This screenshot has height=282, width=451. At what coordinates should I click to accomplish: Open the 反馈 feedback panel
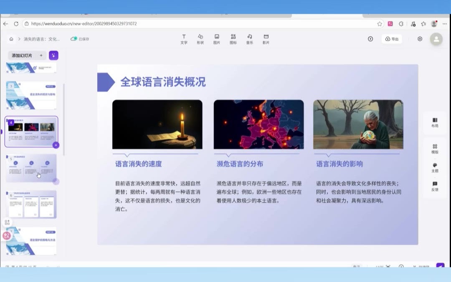coord(435,186)
